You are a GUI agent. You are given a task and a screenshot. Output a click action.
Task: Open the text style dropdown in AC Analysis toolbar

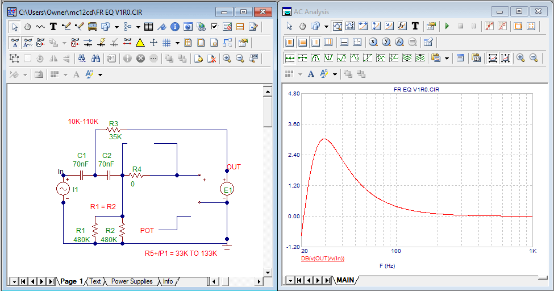point(335,74)
